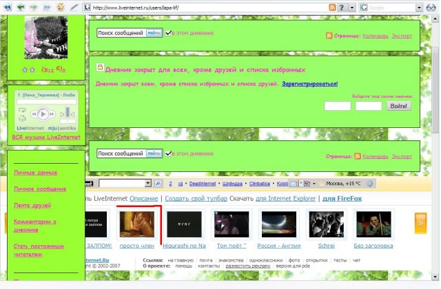The image size is (441, 289).
Task: Click the bottom 'Найти' search button
Action: [x=154, y=153]
